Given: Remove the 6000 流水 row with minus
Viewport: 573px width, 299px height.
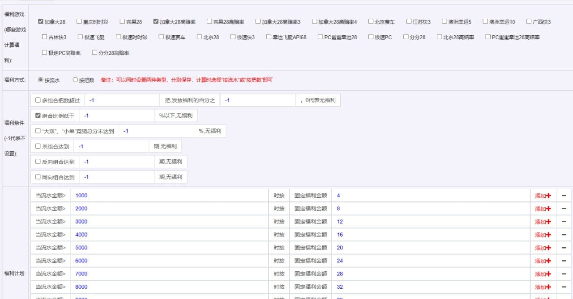Looking at the screenshot, I should coord(564,261).
